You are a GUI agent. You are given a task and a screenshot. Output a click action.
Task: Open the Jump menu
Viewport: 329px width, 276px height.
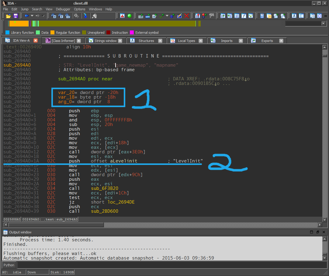[25, 9]
